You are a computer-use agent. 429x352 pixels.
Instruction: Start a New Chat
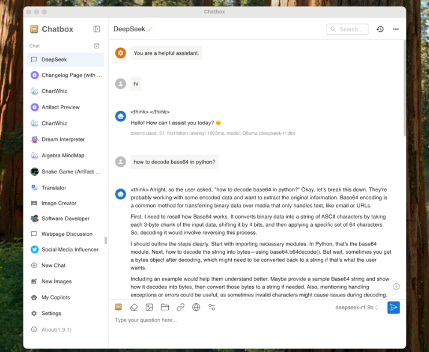pyautogui.click(x=65, y=265)
